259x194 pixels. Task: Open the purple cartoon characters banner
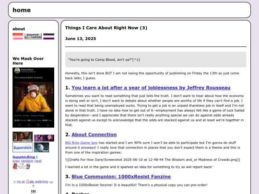(44, 138)
